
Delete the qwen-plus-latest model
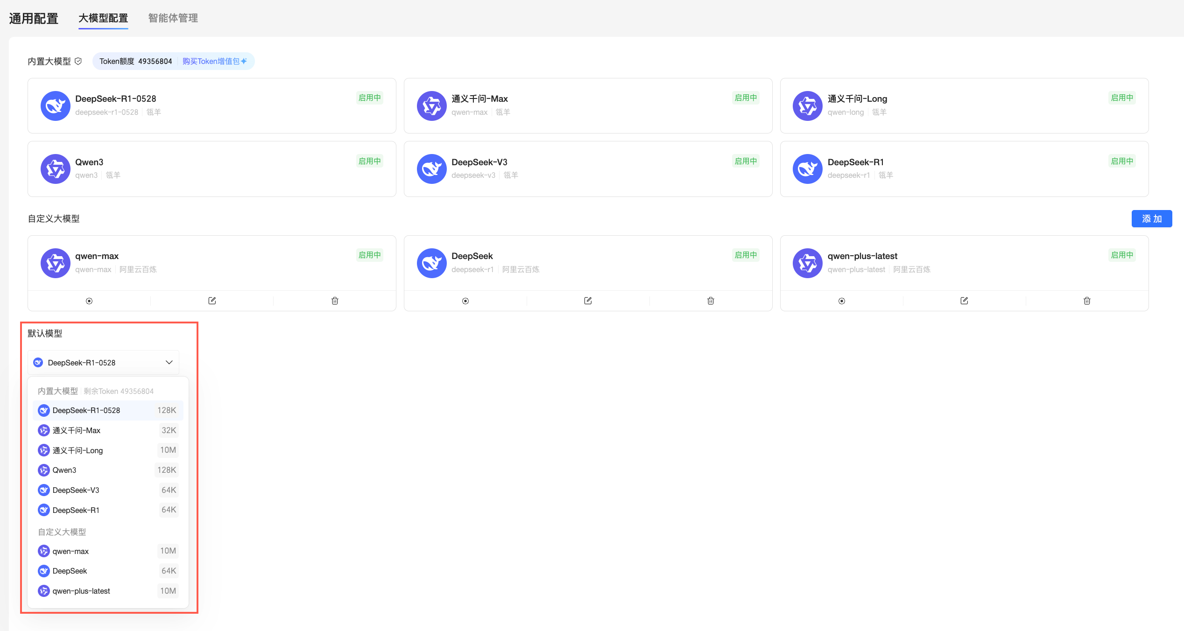(x=1087, y=301)
